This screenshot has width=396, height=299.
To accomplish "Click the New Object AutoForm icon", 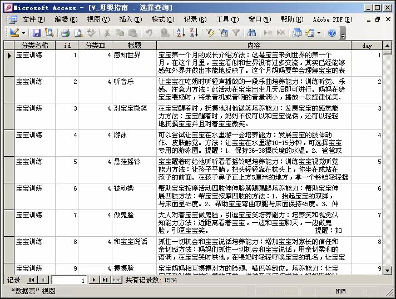I will (x=310, y=33).
